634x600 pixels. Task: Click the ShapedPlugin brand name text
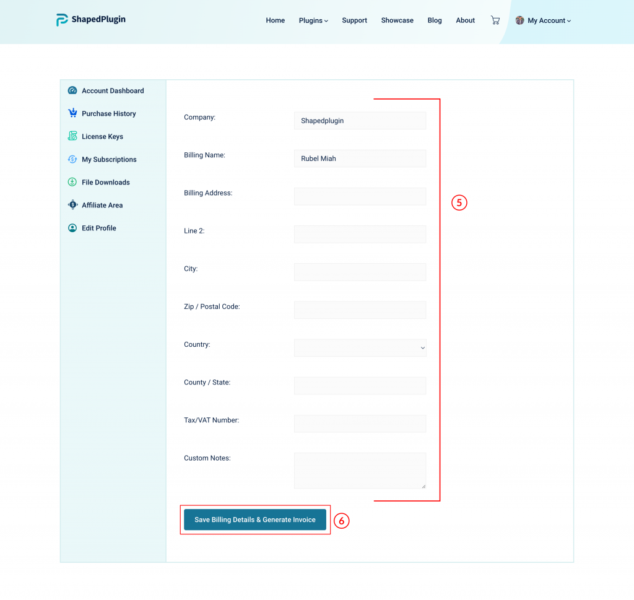coord(98,19)
